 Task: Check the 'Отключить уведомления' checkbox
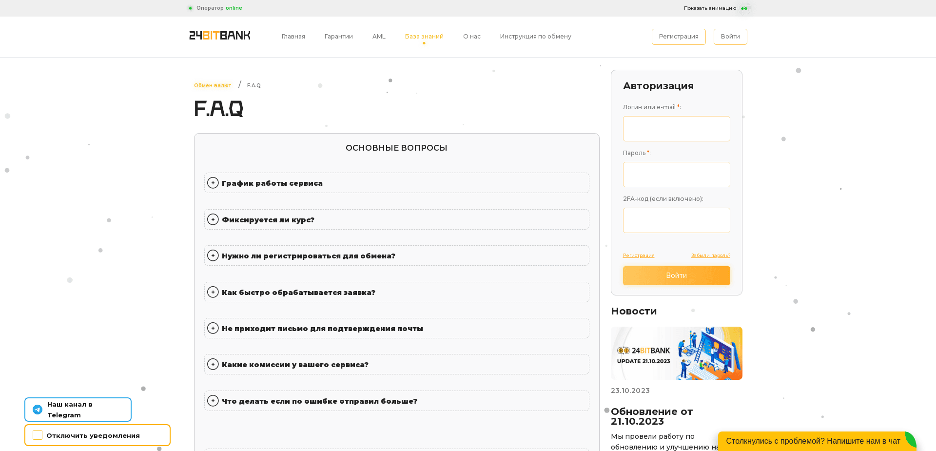(37, 435)
